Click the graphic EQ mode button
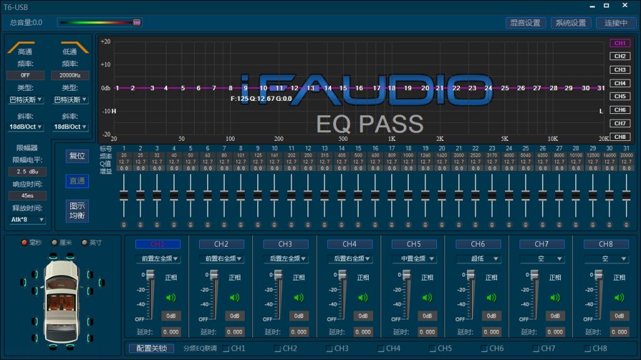This screenshot has width=641, height=360. coord(77,211)
